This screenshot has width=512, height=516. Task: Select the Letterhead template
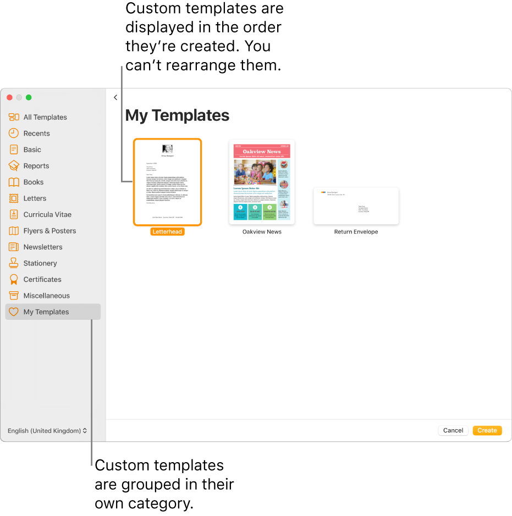pos(167,182)
